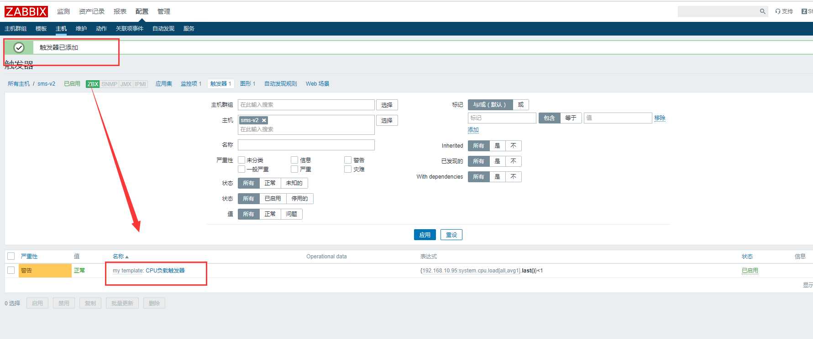This screenshot has height=339, width=813.
Task: Click the 标记 tag name input
Action: tap(502, 118)
